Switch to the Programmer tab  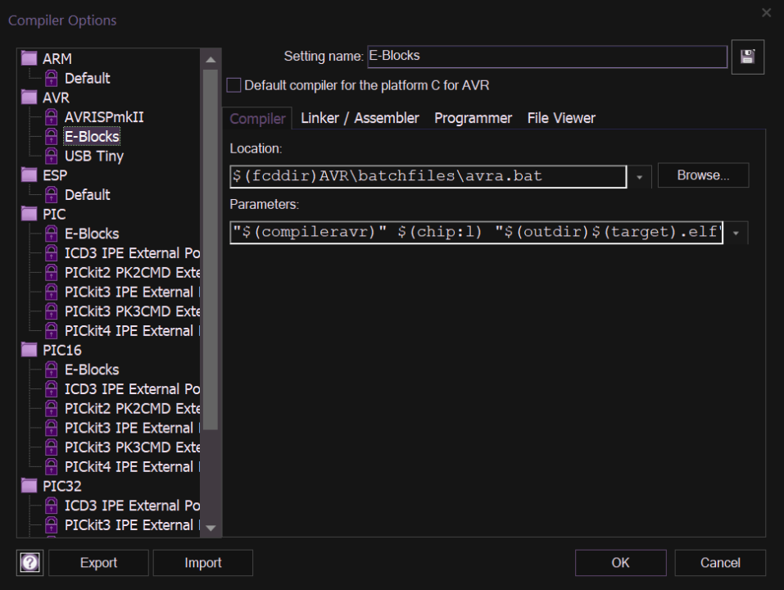tap(473, 117)
